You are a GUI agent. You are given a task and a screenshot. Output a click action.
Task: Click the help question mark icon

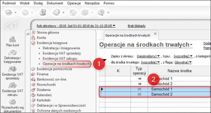tap(101, 12)
